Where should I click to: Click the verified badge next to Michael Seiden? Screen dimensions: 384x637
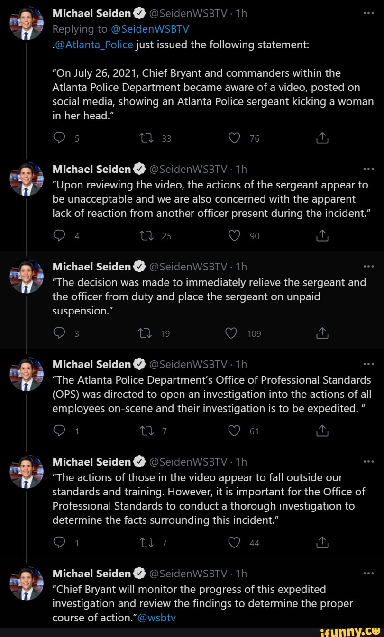pos(139,13)
